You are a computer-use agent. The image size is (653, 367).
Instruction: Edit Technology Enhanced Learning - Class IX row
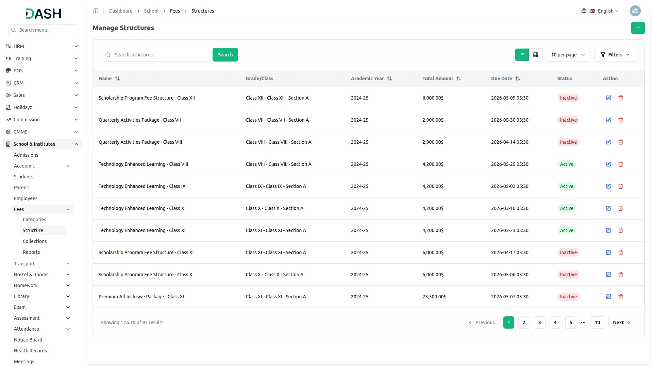608,186
